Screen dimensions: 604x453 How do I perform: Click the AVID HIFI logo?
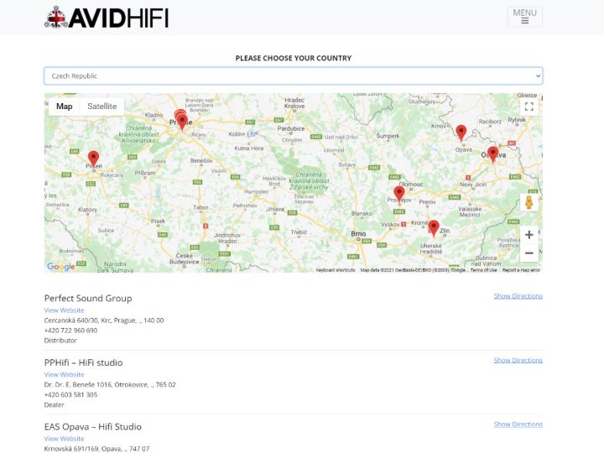[x=107, y=18]
